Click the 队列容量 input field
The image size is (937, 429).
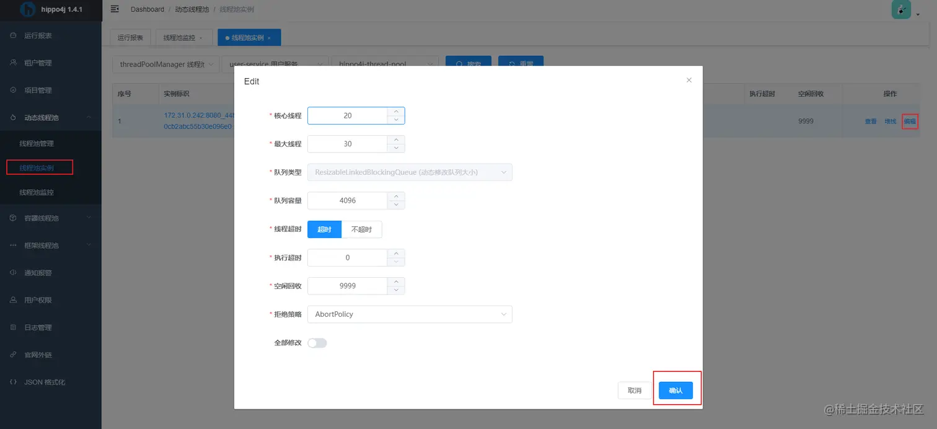coord(348,201)
